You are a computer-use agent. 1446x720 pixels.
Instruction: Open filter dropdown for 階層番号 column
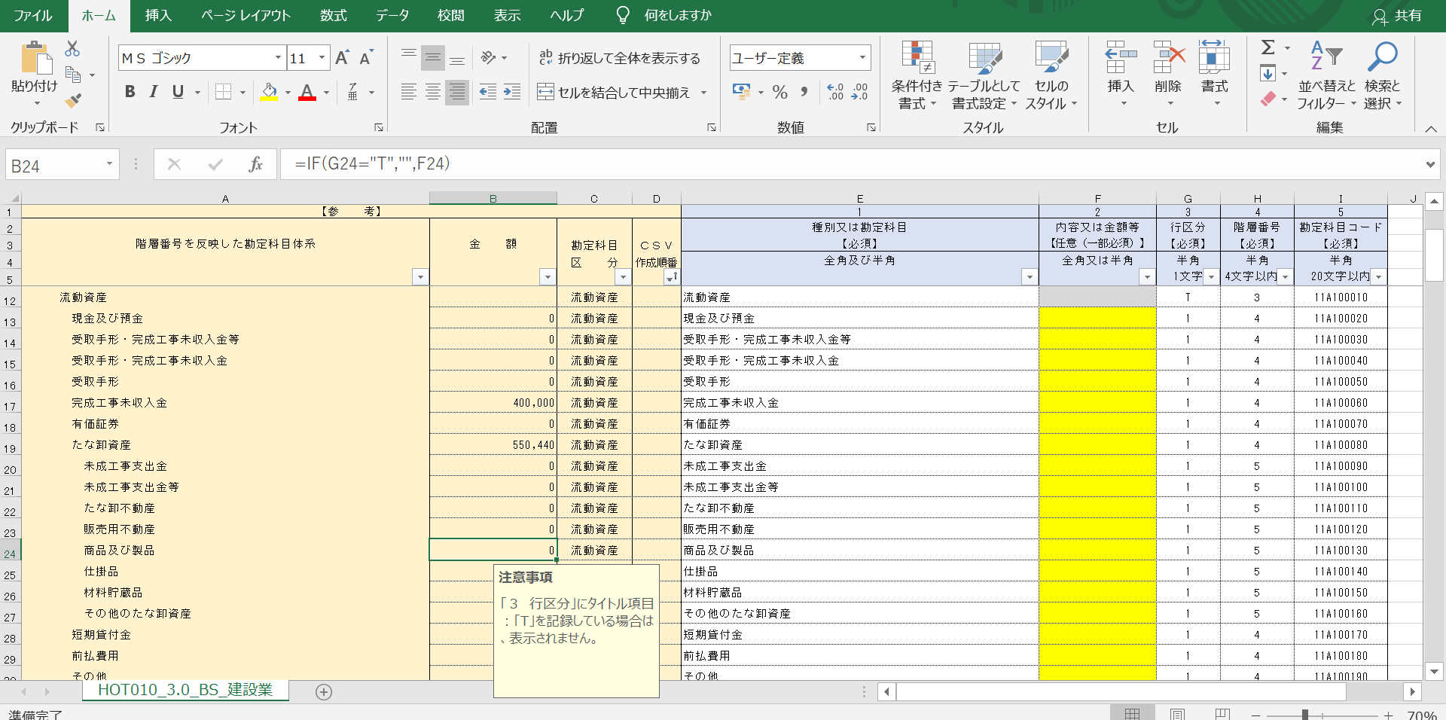(1285, 277)
